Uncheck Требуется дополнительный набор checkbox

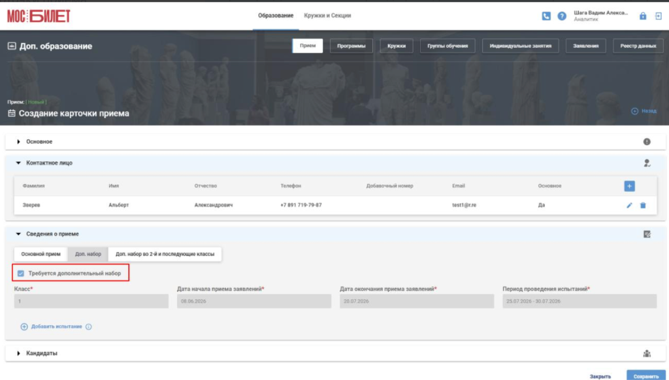(x=21, y=274)
